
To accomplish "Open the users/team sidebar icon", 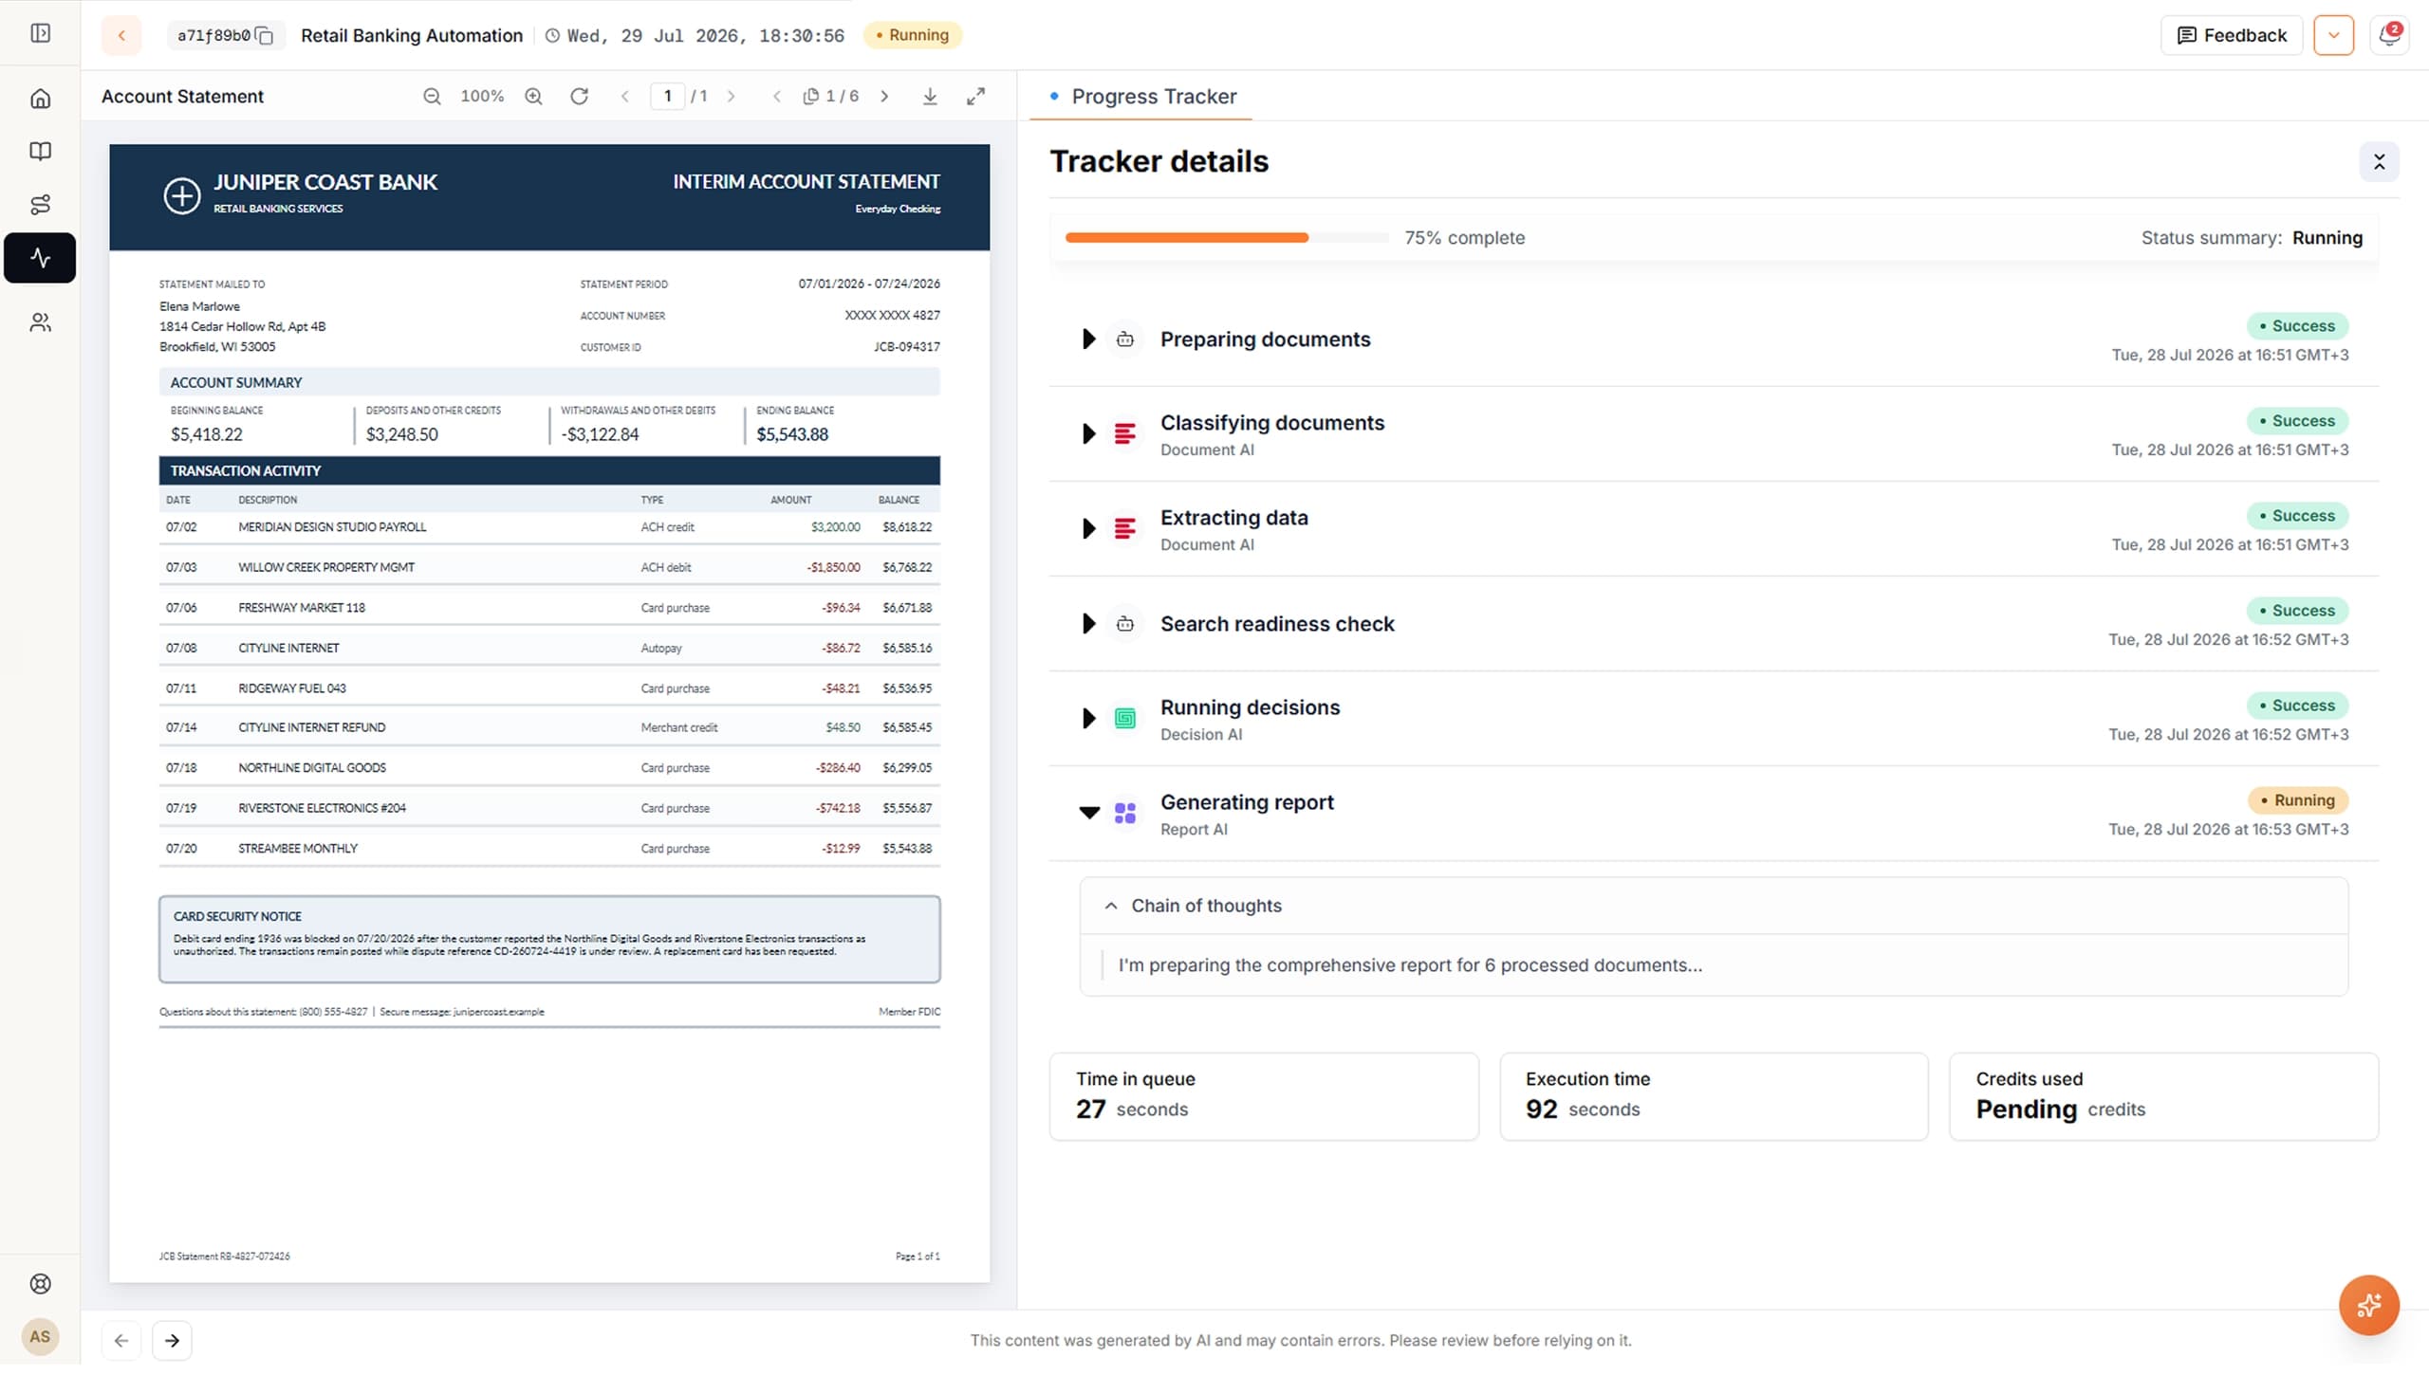I will pyautogui.click(x=40, y=322).
